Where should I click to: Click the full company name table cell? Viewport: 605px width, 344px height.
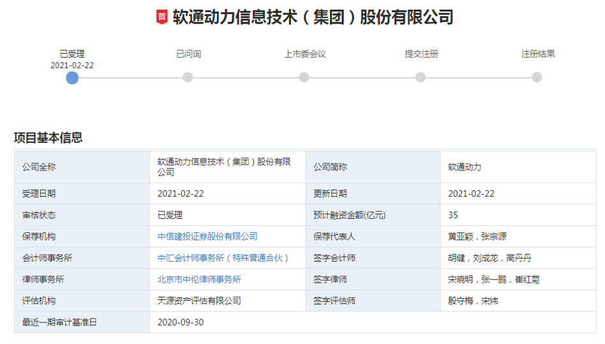228,167
